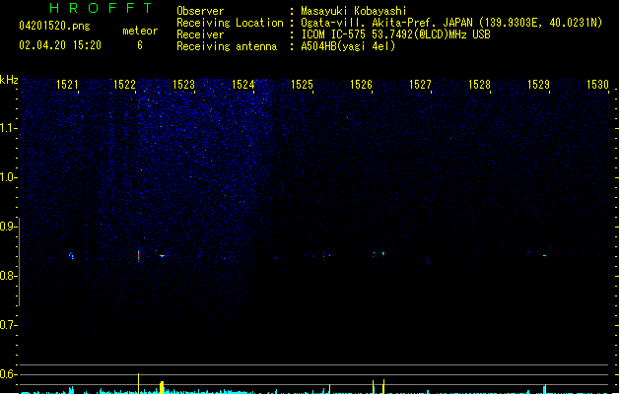Click the 1.1 kHz frequency tick label

coord(8,128)
